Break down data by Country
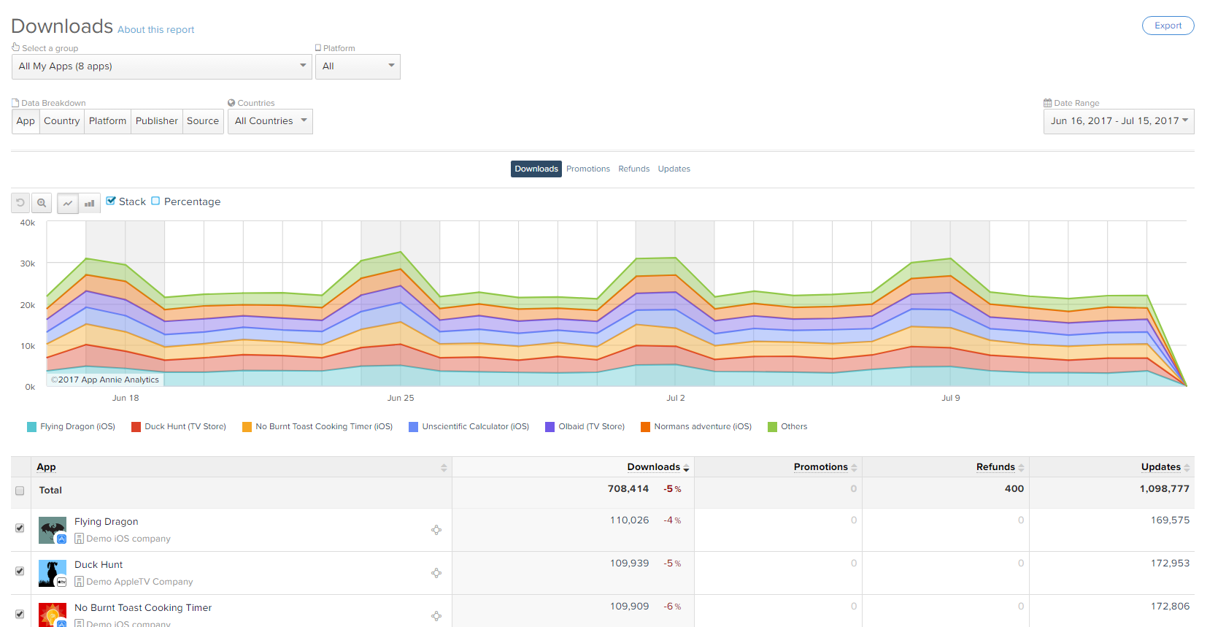The height and width of the screenshot is (627, 1226). point(62,121)
